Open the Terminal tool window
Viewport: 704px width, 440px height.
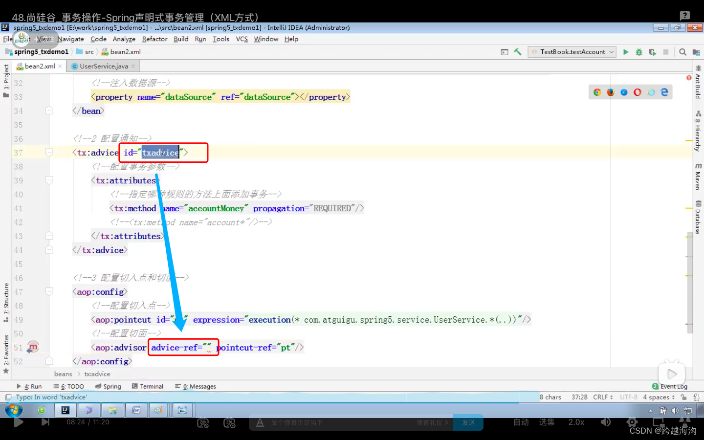coord(148,386)
